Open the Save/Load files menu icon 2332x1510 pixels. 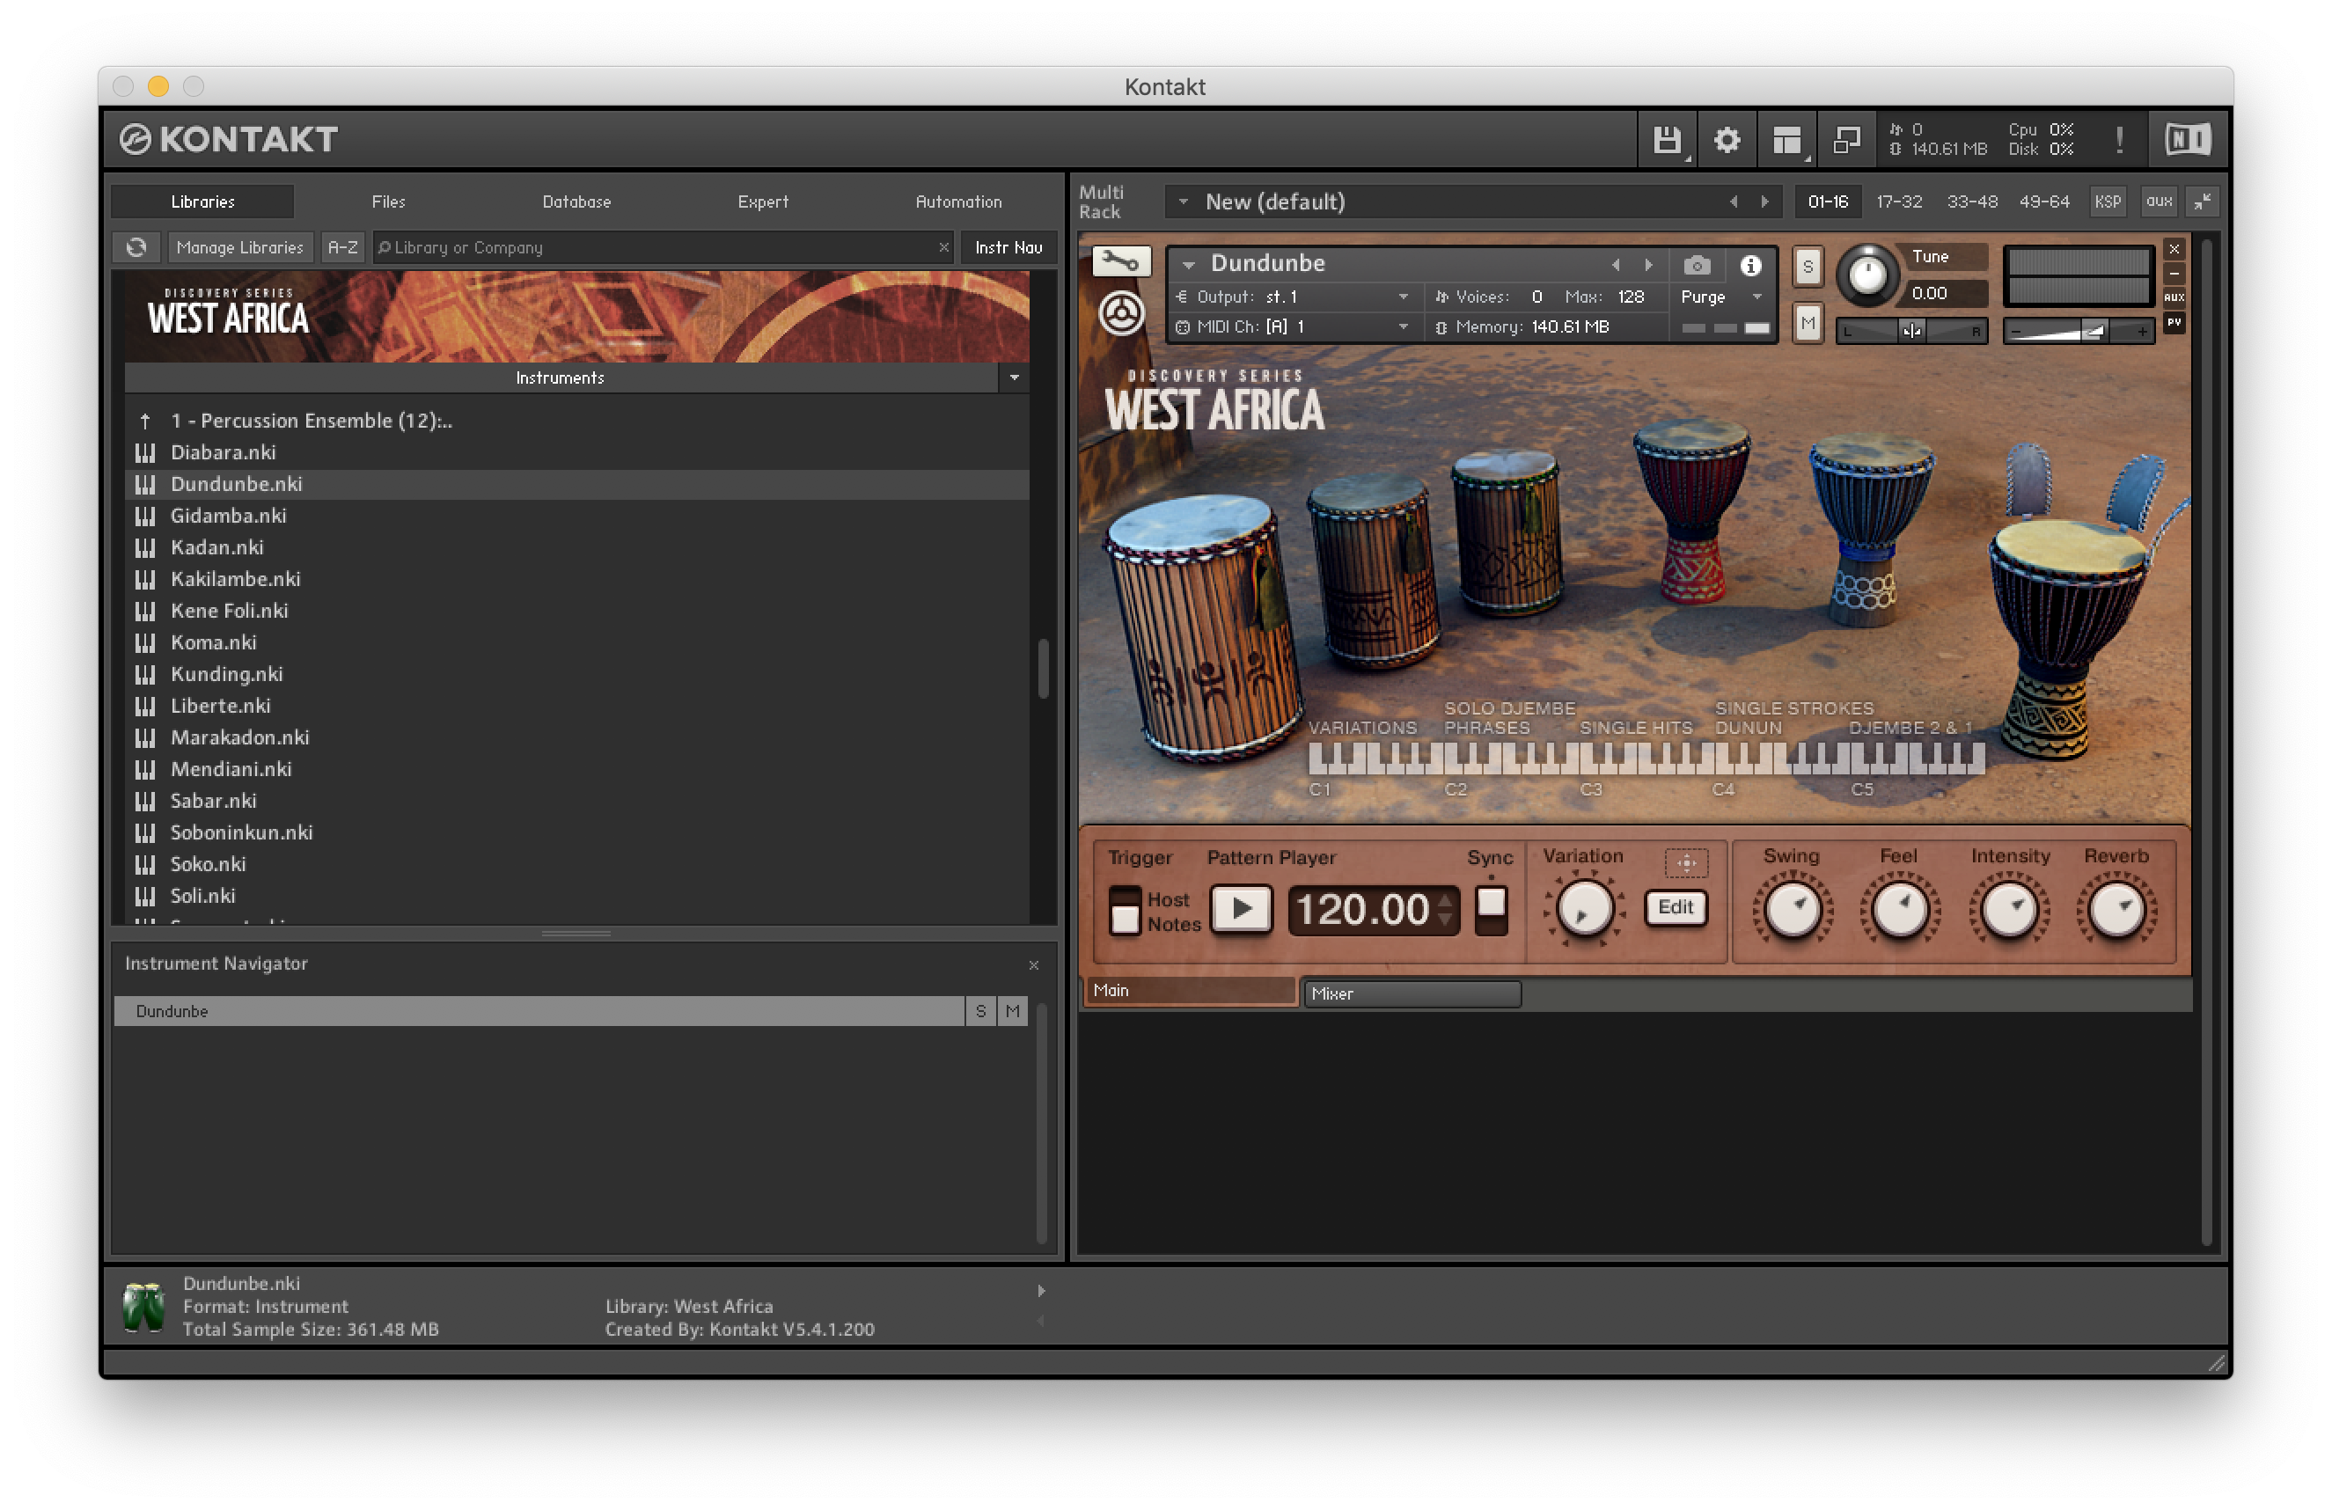tap(1667, 140)
